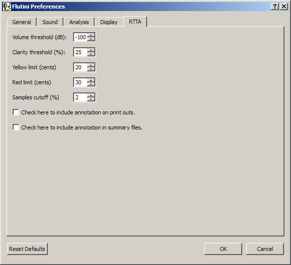Enable annotation in summary files checkbox
Image resolution: width=291 pixels, height=265 pixels.
coord(16,127)
